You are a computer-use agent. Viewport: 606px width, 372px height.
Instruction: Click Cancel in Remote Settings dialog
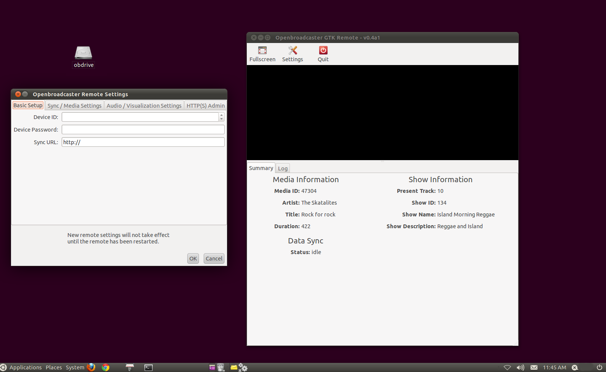click(x=214, y=259)
